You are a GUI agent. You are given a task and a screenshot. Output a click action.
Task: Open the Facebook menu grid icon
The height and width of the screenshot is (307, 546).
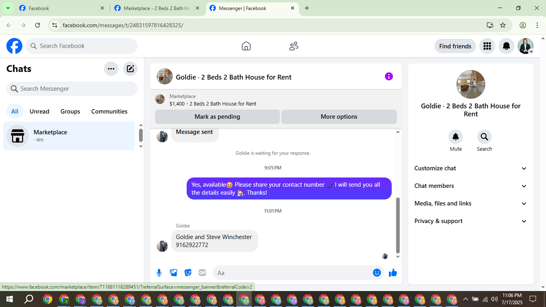point(487,46)
